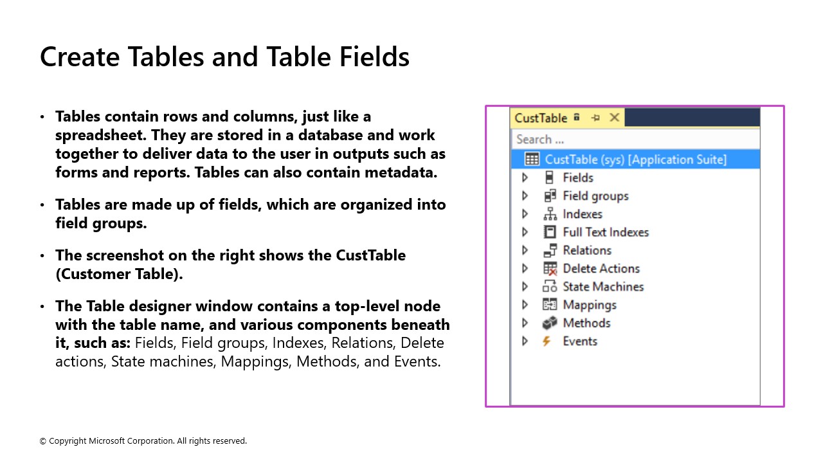Expand the Fields node

(x=525, y=177)
